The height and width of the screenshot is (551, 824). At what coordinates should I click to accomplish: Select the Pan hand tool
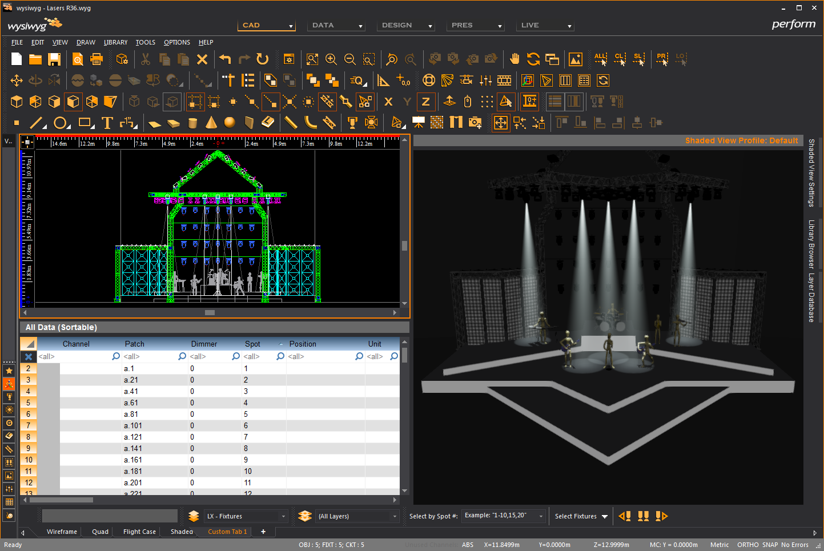click(x=515, y=59)
